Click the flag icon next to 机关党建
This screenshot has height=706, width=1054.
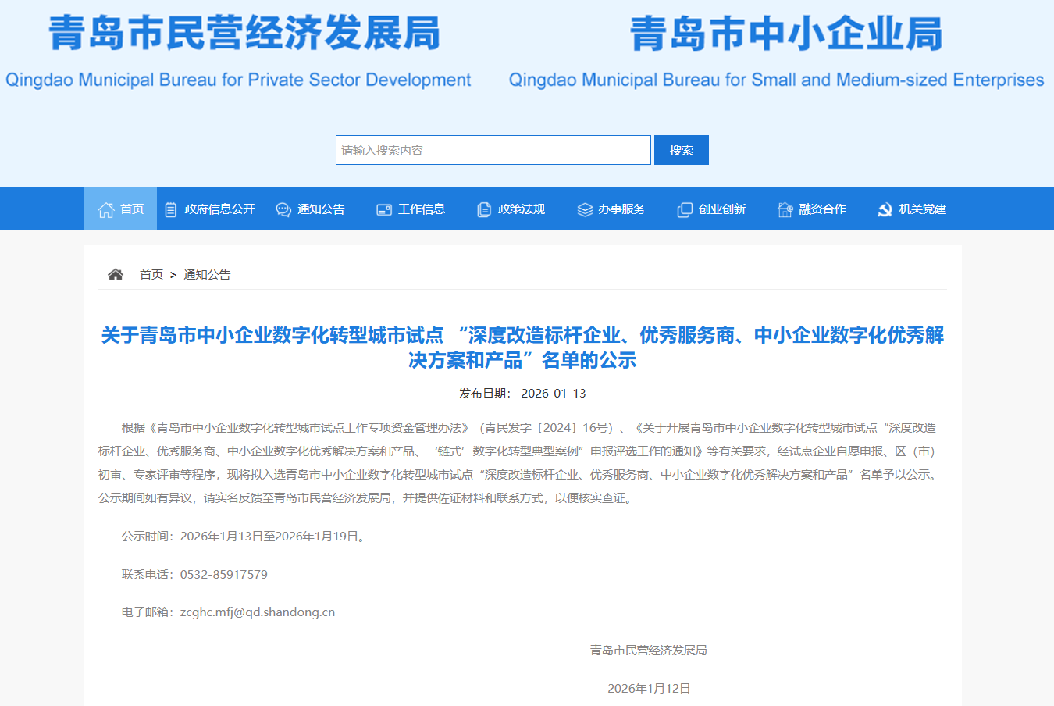coord(885,209)
